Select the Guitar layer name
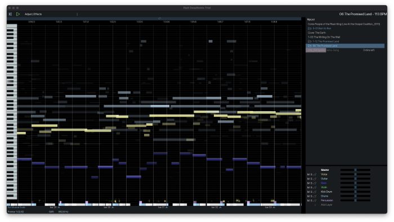 pos(324,179)
